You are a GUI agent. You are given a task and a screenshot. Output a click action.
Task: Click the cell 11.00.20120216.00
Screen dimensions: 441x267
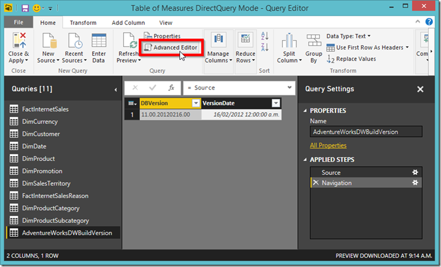170,114
